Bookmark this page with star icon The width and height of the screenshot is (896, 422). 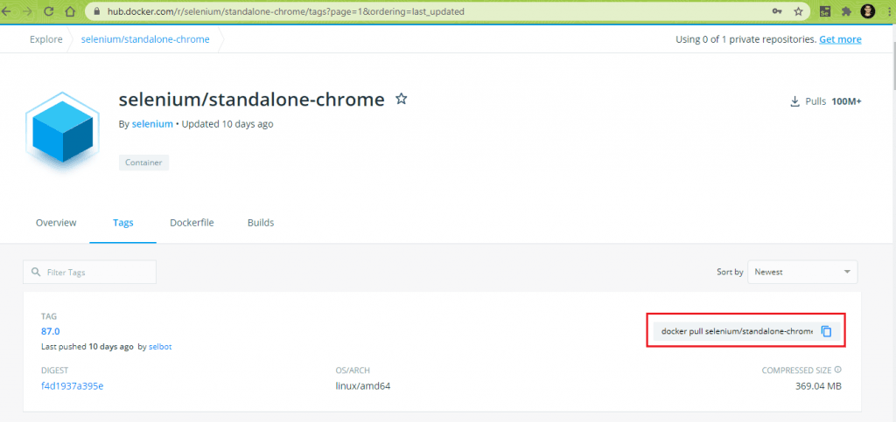click(x=798, y=12)
